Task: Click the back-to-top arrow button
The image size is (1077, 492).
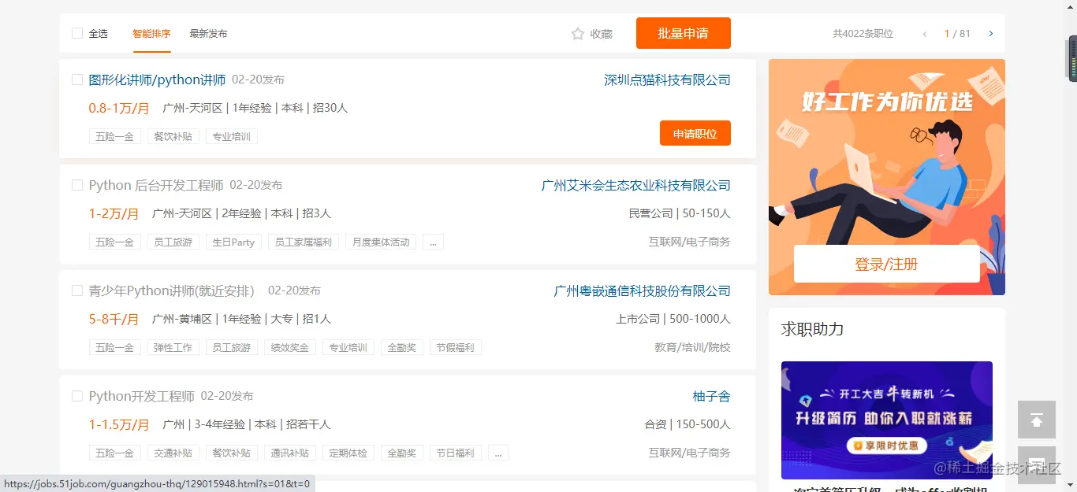Action: [x=1037, y=420]
